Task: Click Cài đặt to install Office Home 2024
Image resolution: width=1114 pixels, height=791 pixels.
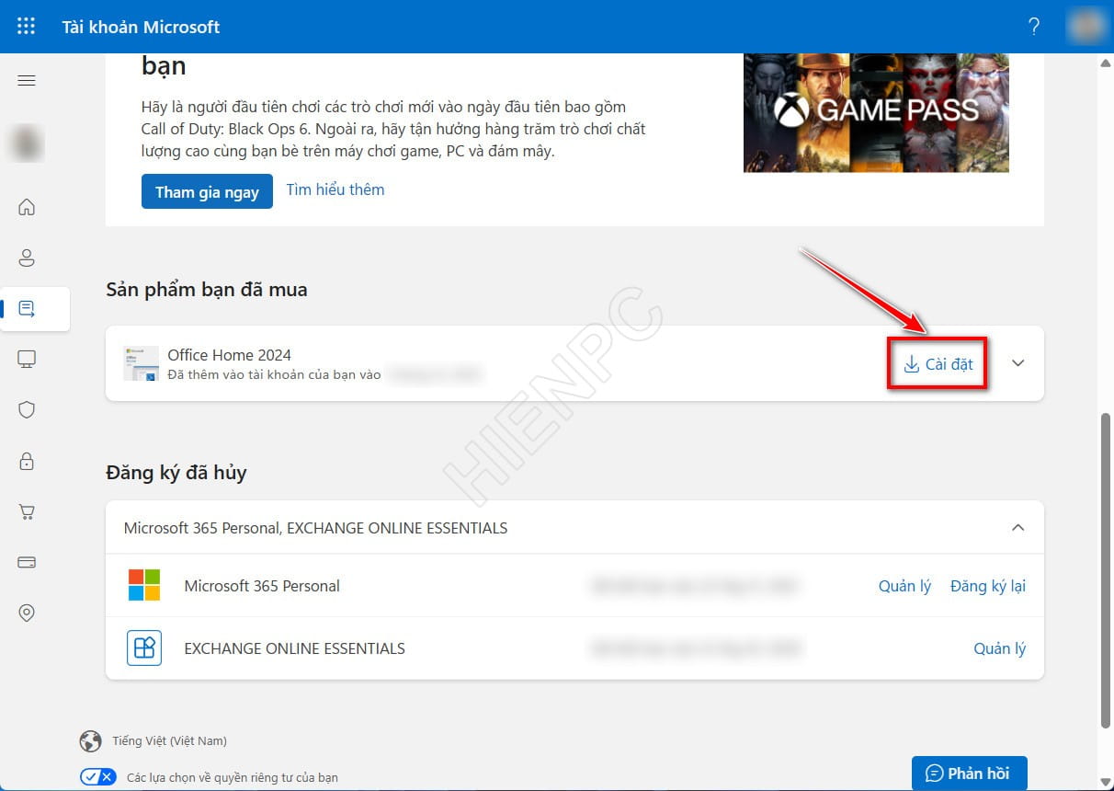Action: click(938, 364)
